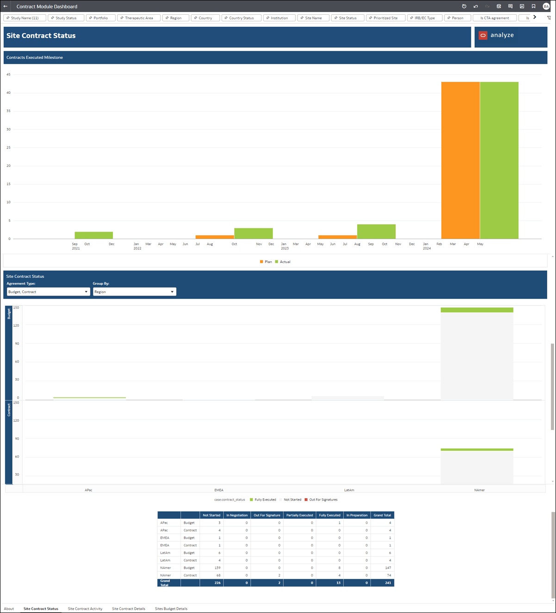Click the present/open-in-window icon
Screen dimensions: 556x613
522,6
